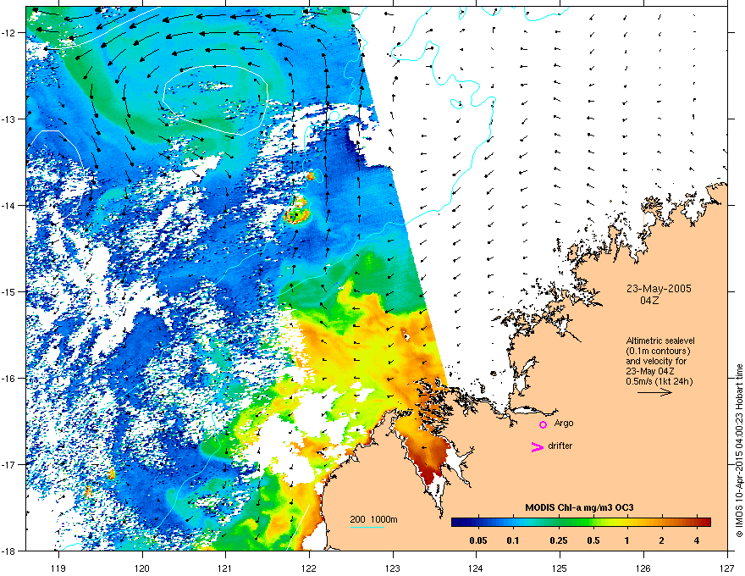Screen dimensions: 745x576
Task: Click the longitude axis label '119'
Action: [x=58, y=568]
